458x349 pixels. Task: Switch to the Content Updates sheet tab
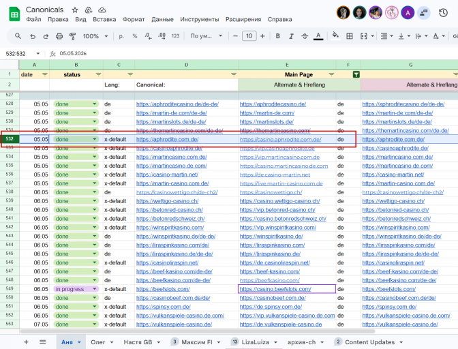pyautogui.click(x=370, y=342)
